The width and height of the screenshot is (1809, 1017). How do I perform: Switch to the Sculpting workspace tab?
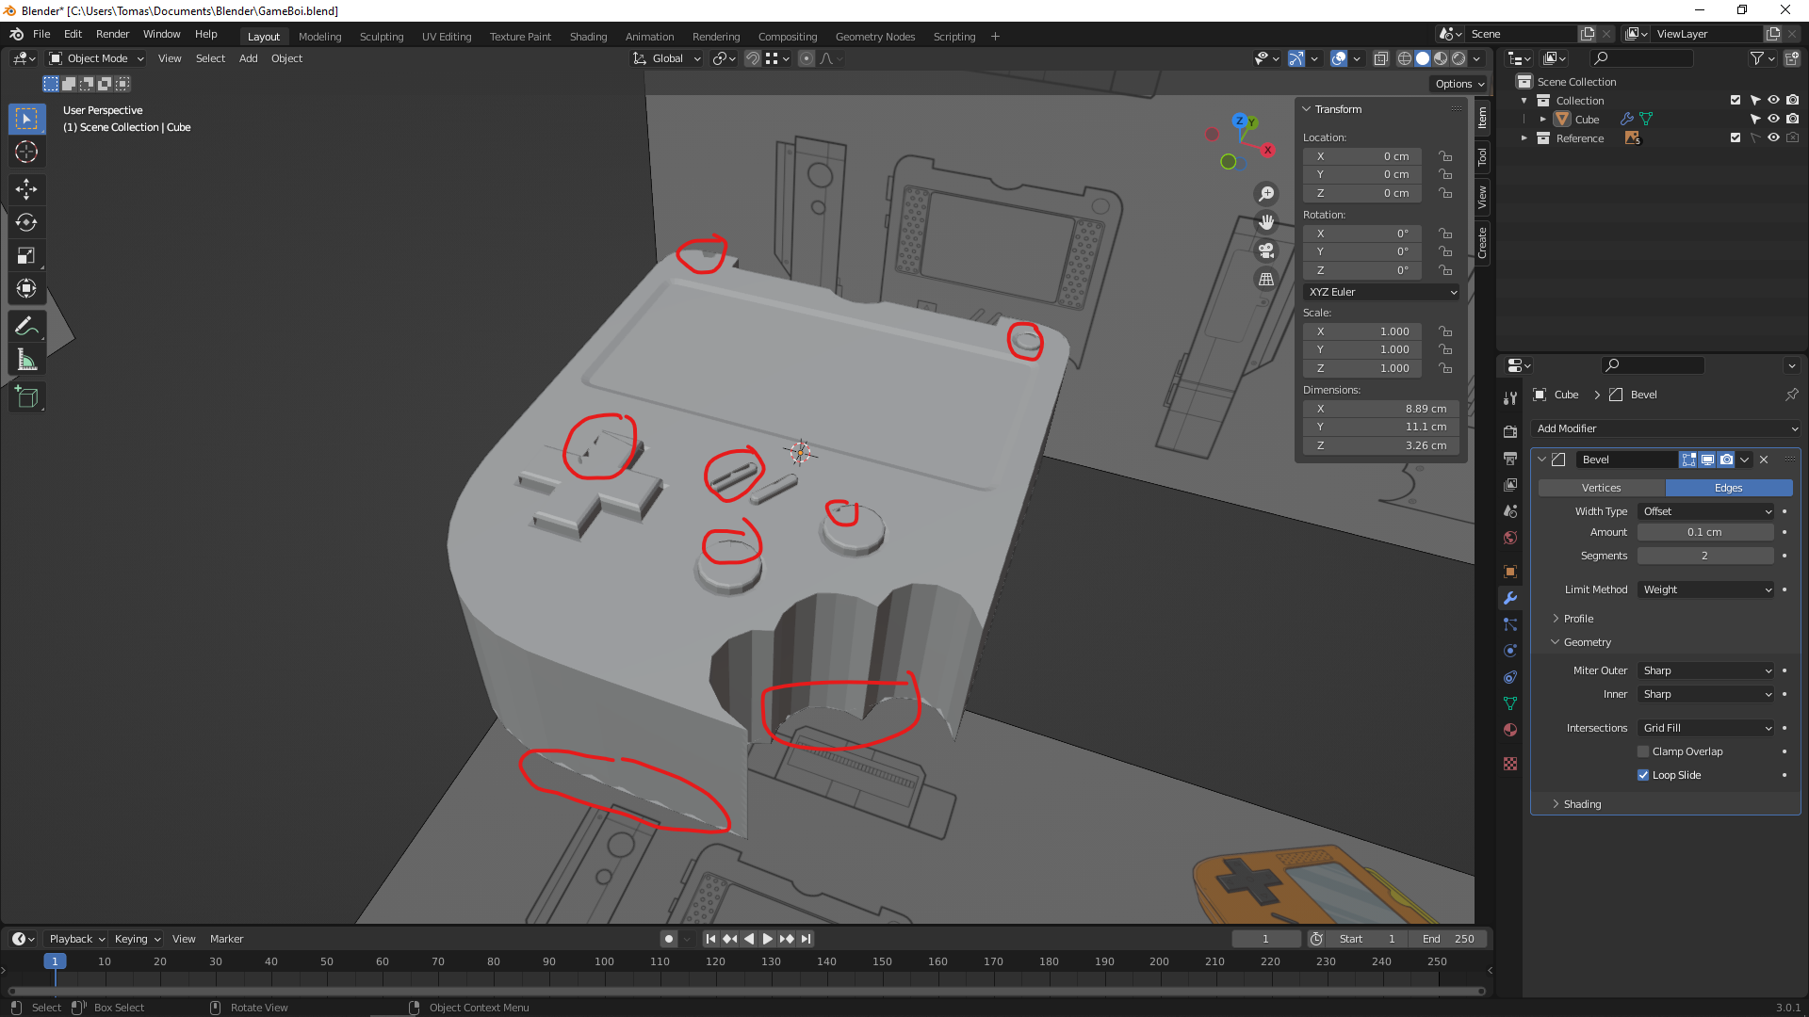point(381,37)
